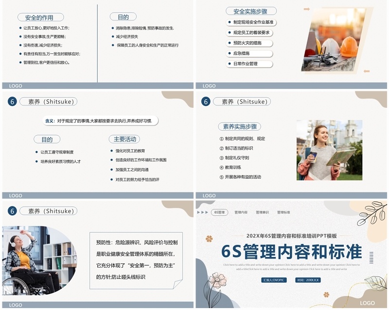The width and height of the screenshot is (389, 310).
Task: Open the 管理标准 tab
Action: [x=283, y=212]
